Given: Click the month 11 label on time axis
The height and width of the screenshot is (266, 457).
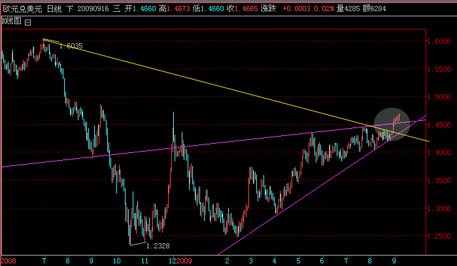Looking at the screenshot, I should pyautogui.click(x=145, y=261).
